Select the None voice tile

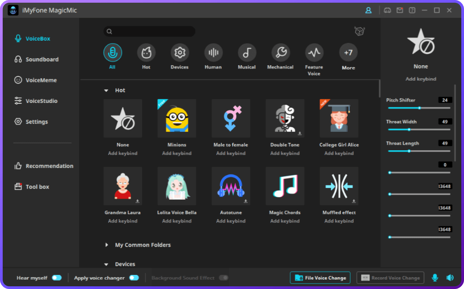point(123,118)
